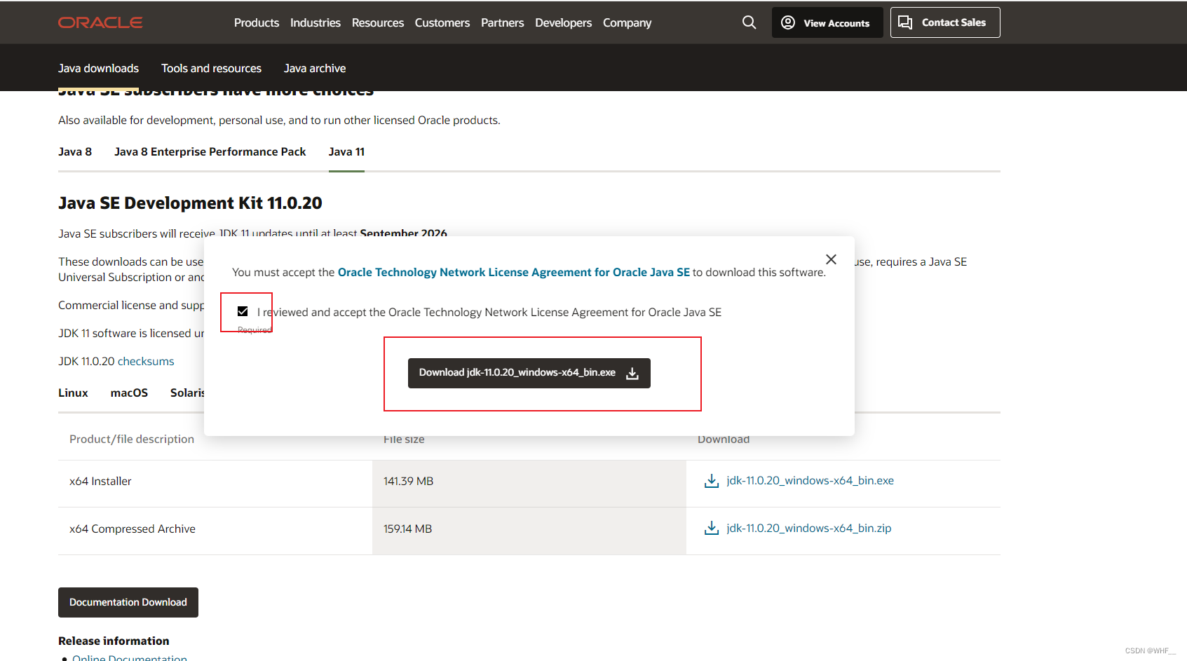
Task: Select Java 8 Enterprise Performance Pack tab
Action: point(210,152)
